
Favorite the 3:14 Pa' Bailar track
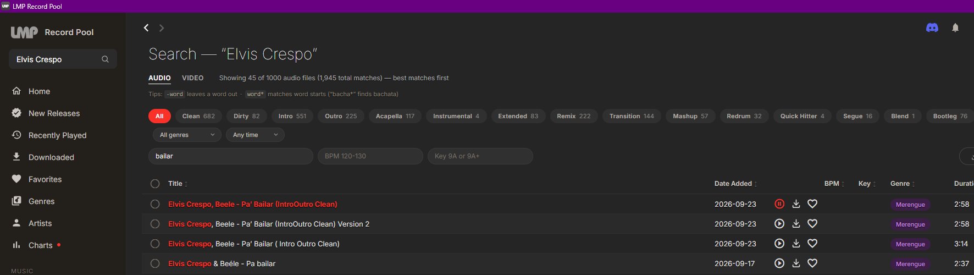click(x=812, y=244)
